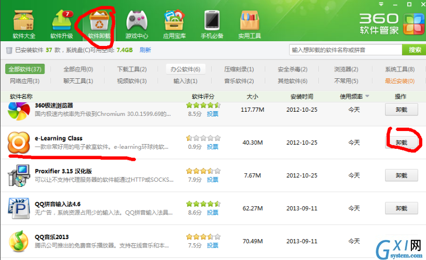Click the Proxifier 3.15 汉化版 title text
The image size is (426, 260).
tap(63, 171)
